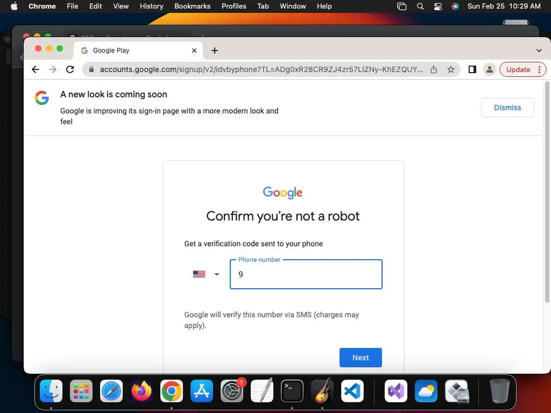Open the History menu
Screen dimensions: 551x413
(x=151, y=6)
